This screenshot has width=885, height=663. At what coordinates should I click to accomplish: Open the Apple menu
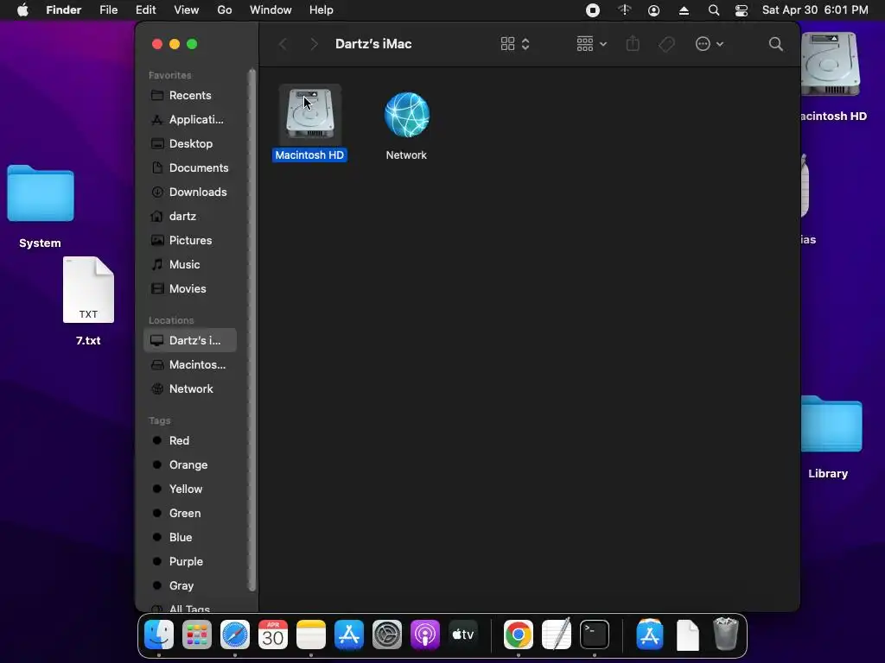22,10
